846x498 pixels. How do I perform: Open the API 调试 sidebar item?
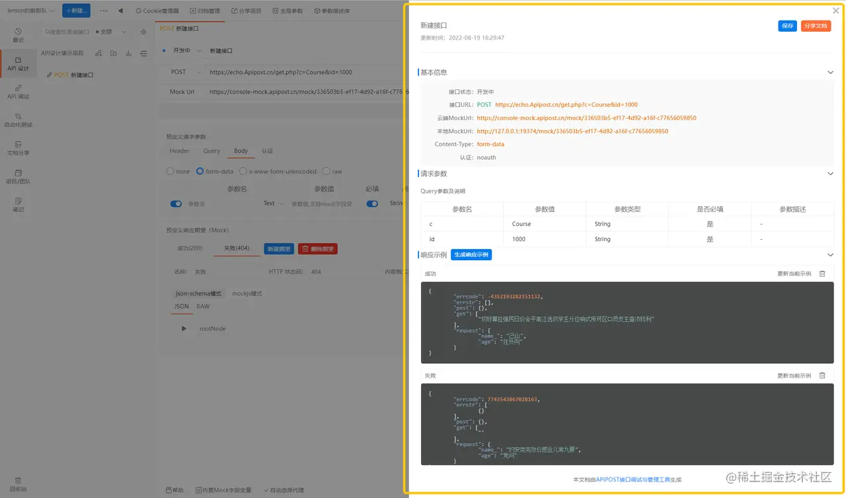[x=18, y=92]
